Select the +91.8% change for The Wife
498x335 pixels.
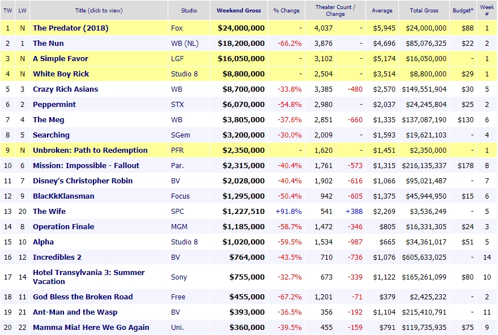(289, 211)
